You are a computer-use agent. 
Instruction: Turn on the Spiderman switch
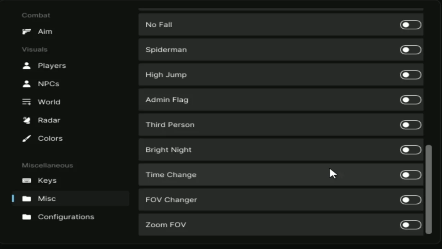(411, 50)
